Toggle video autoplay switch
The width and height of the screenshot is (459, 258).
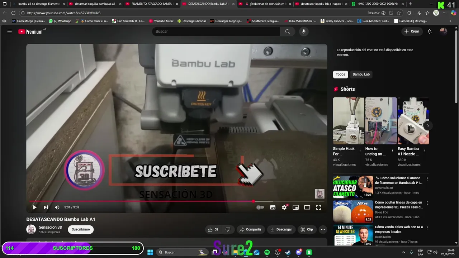260,207
